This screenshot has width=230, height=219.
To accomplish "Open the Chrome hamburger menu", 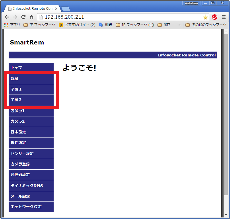I will (x=224, y=17).
